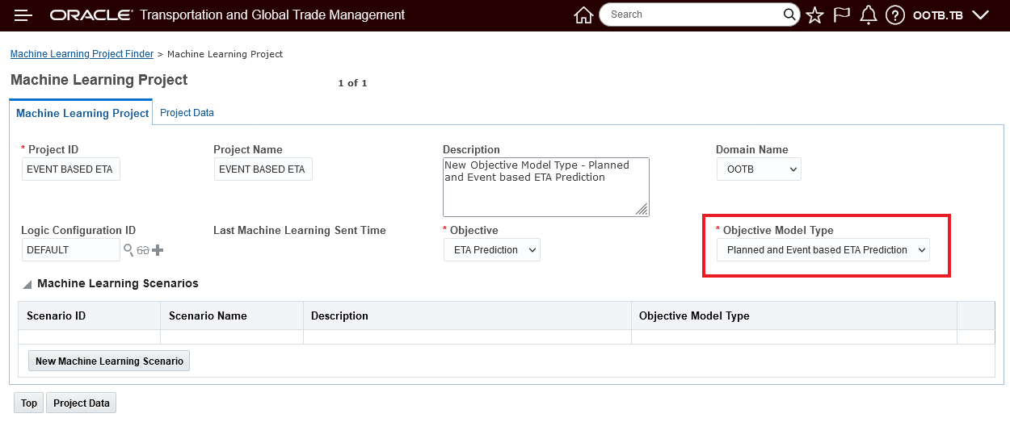Search Logic Configuration ID with magnifier icon

tap(128, 250)
